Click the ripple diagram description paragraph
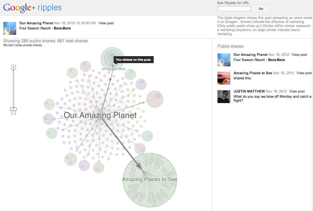 coord(264,26)
